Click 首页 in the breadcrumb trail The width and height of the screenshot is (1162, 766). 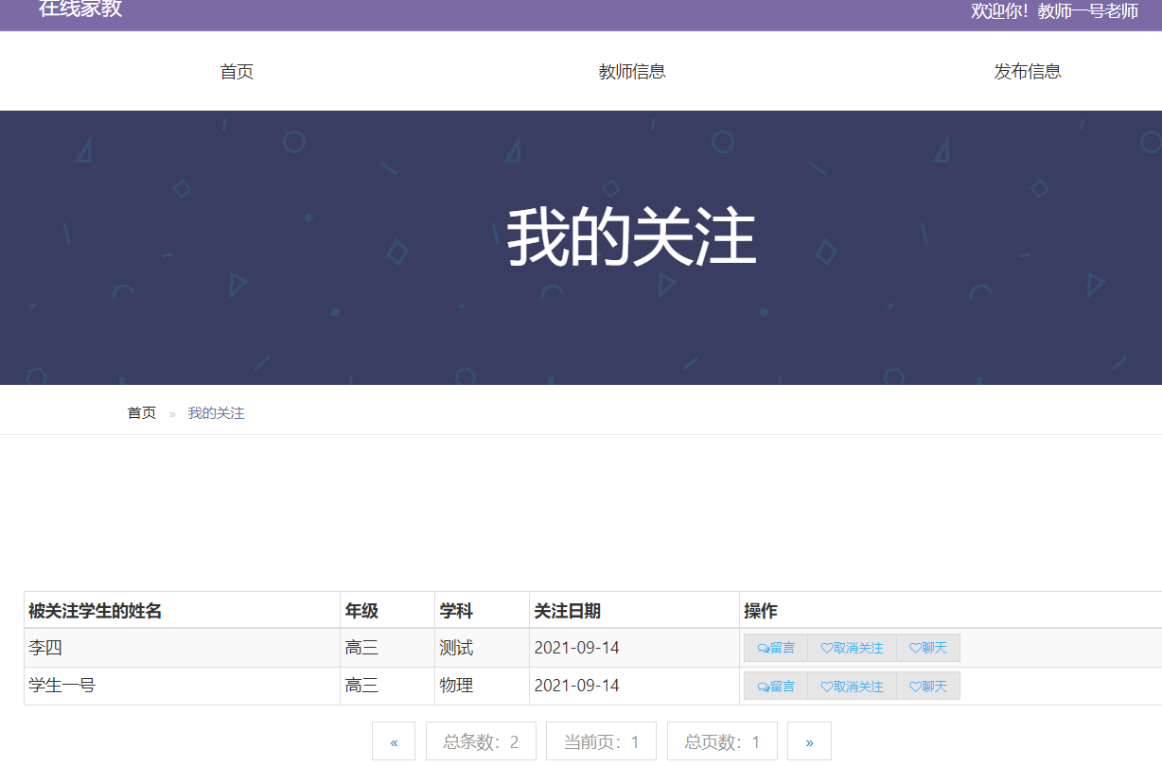[141, 412]
